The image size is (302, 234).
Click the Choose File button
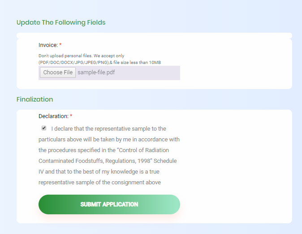(58, 72)
